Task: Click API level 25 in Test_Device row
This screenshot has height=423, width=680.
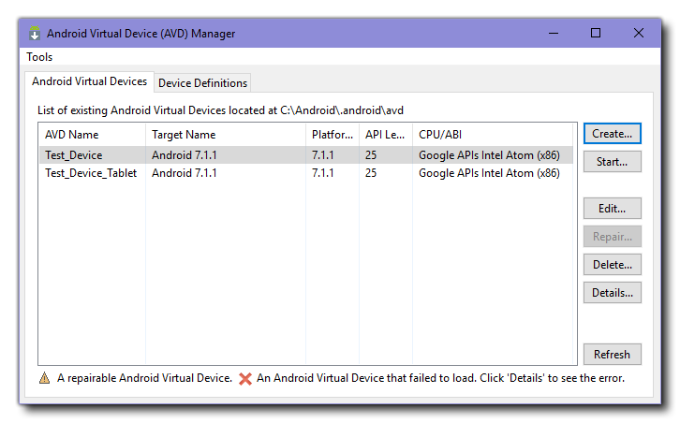Action: pyautogui.click(x=371, y=155)
